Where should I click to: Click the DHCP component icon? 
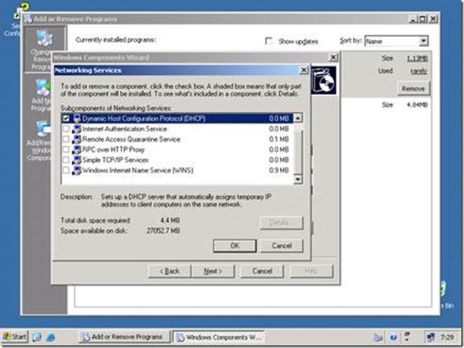76,118
